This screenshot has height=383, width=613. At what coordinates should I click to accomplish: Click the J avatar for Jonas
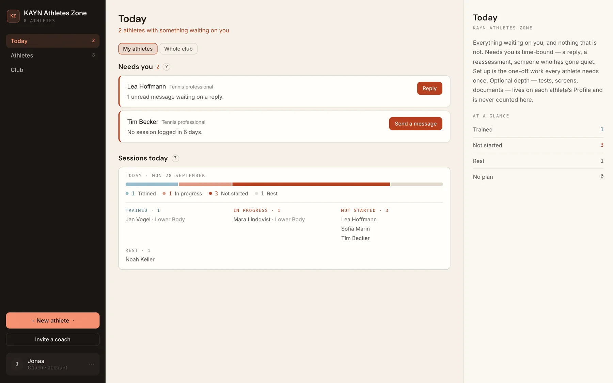click(17, 364)
